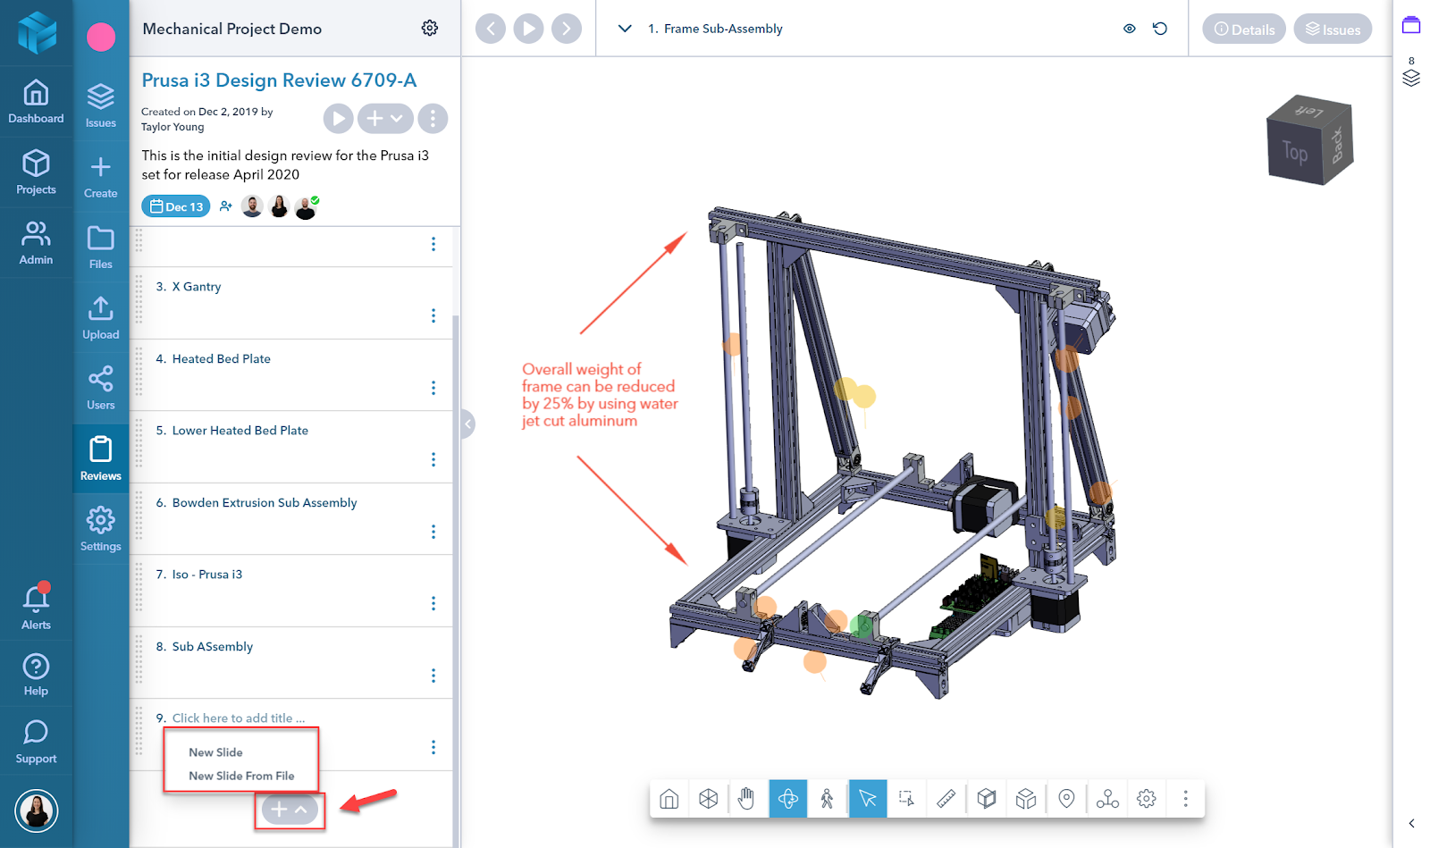
Task: Toggle the orbit rotate tool
Action: pyautogui.click(x=787, y=799)
